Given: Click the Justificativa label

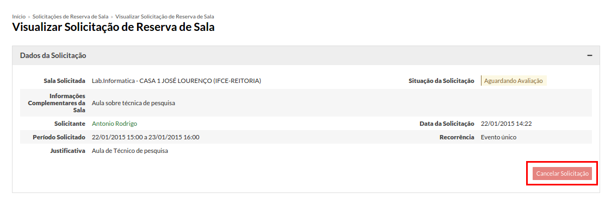Looking at the screenshot, I should 68,151.
